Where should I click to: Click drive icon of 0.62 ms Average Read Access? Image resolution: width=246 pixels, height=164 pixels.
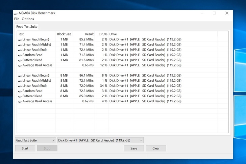click(x=20, y=101)
